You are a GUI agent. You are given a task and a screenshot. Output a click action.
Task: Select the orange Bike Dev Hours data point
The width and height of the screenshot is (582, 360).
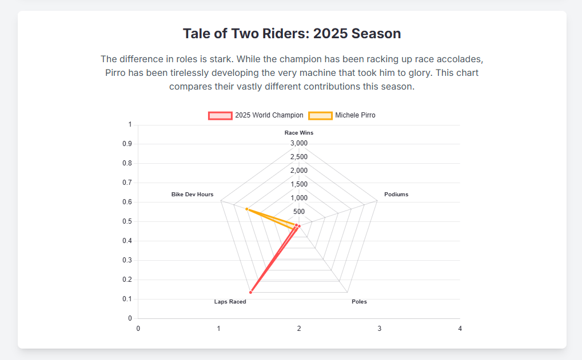point(246,209)
